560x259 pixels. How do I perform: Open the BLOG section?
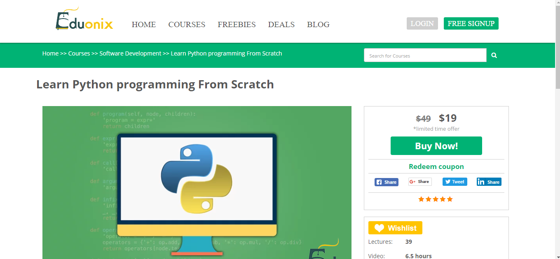(318, 25)
